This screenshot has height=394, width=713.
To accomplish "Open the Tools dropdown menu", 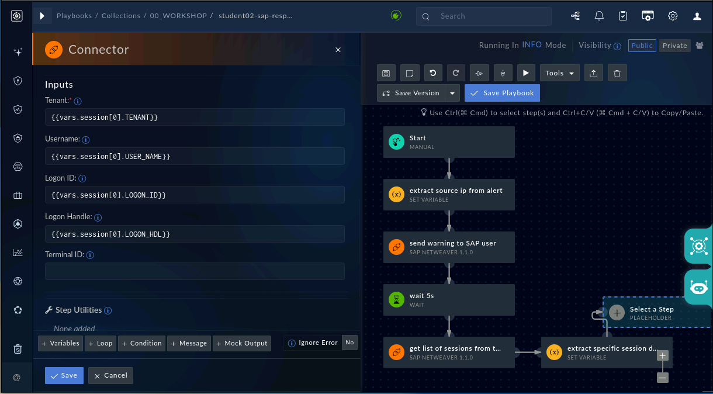I will tap(560, 73).
